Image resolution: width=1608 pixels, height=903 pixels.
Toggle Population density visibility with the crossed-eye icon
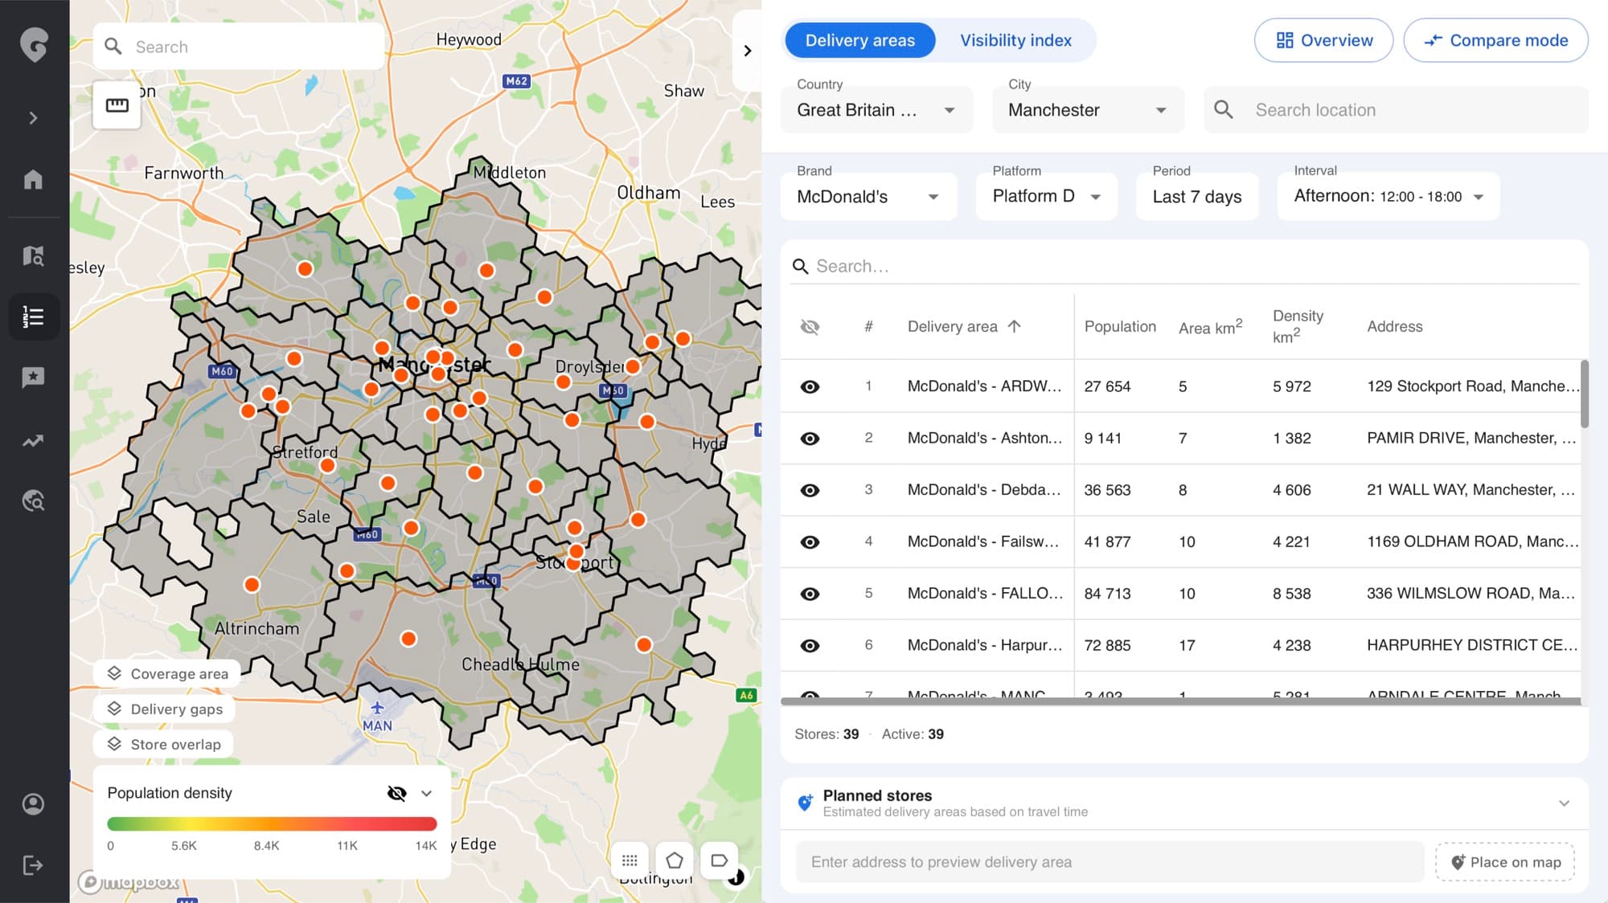point(396,794)
